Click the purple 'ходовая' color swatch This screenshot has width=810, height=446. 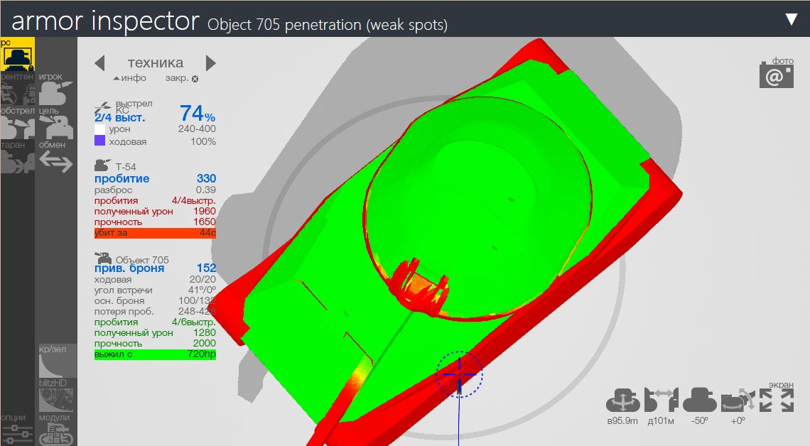99,141
